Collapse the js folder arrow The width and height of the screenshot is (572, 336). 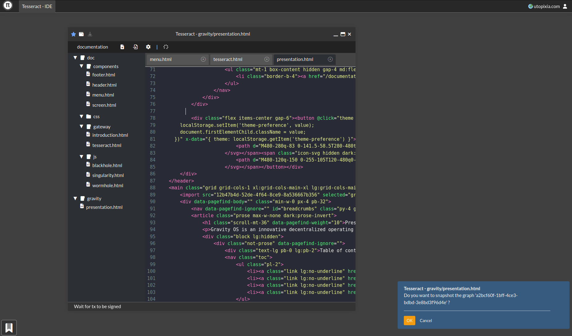tap(81, 157)
